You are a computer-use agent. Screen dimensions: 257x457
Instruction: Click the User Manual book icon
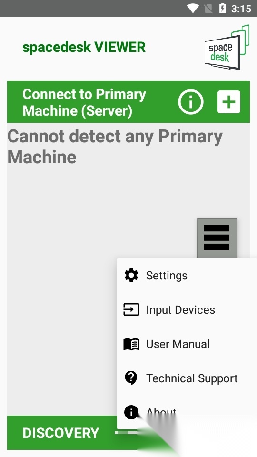[131, 344]
